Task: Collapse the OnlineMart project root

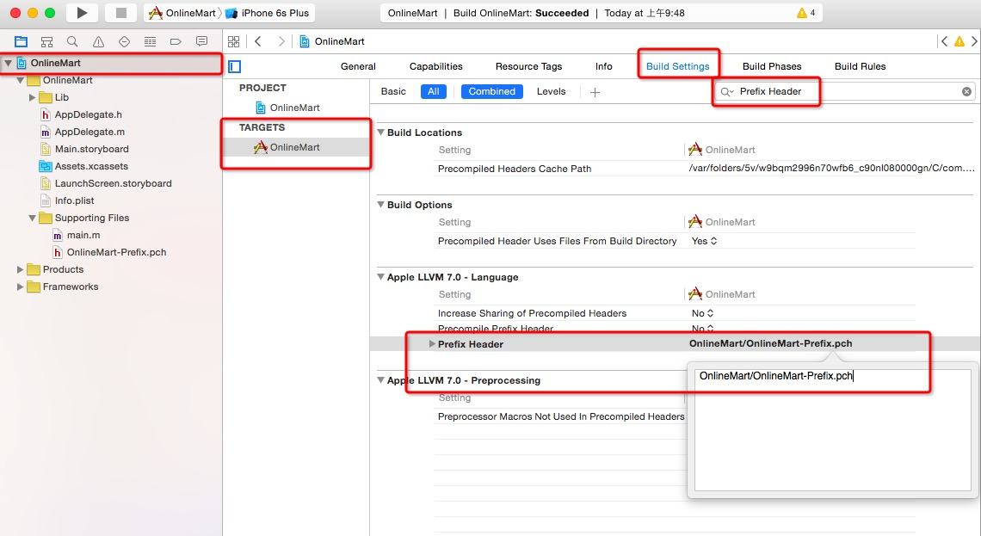Action: (8, 63)
